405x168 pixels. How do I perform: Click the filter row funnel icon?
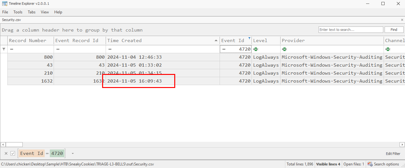4,49
